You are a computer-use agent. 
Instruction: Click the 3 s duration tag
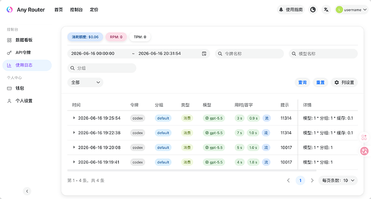239,118
